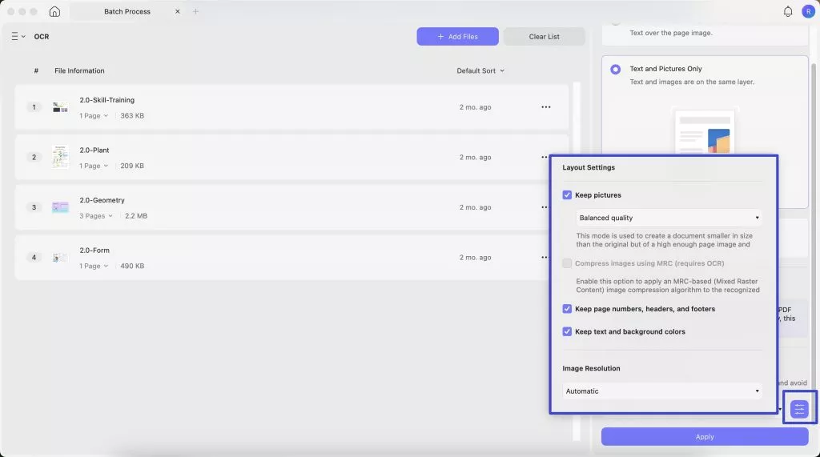820x457 pixels.
Task: Click the 363 KB file size
Action: pyautogui.click(x=132, y=115)
